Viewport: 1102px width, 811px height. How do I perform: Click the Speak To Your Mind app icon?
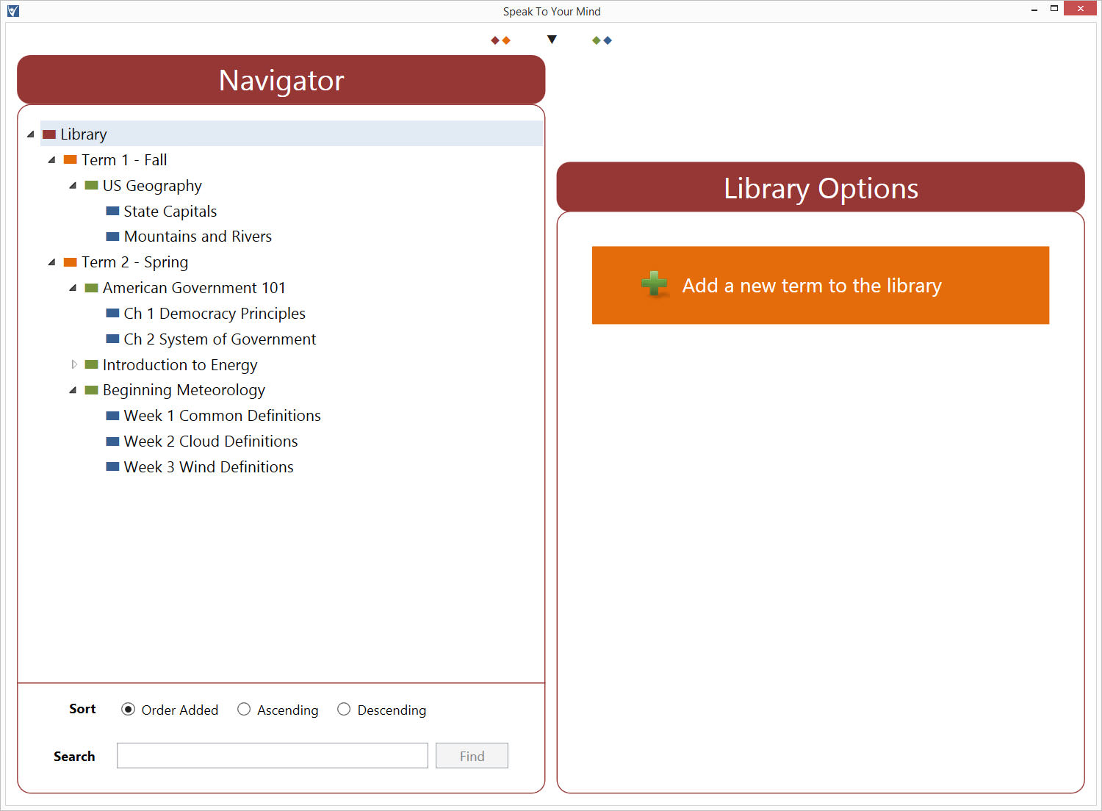12,11
